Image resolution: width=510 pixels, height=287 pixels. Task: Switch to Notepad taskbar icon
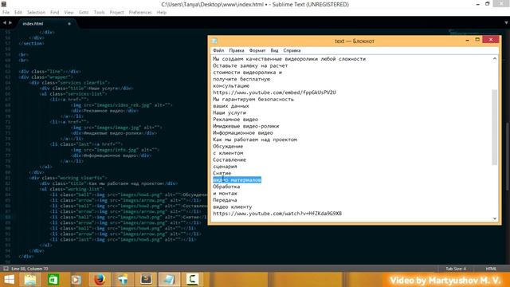coord(169,280)
